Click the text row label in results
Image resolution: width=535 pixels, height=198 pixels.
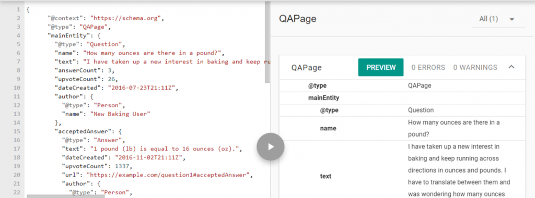point(325,176)
